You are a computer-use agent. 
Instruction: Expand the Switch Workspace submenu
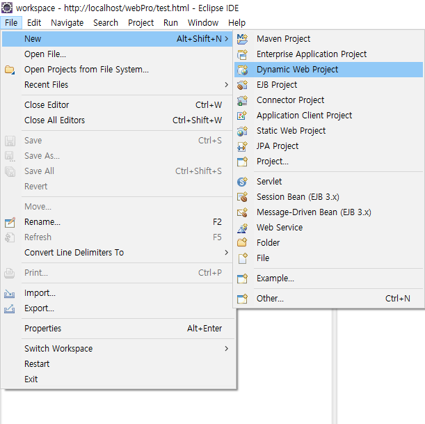(x=226, y=348)
